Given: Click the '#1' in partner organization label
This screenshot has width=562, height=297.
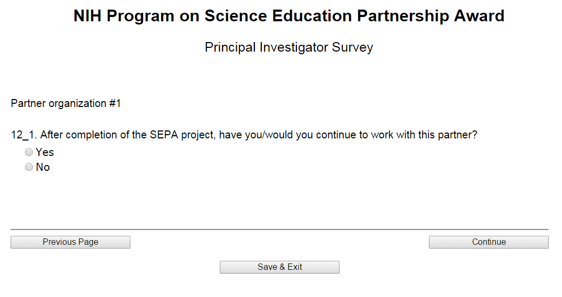Looking at the screenshot, I should [x=115, y=103].
